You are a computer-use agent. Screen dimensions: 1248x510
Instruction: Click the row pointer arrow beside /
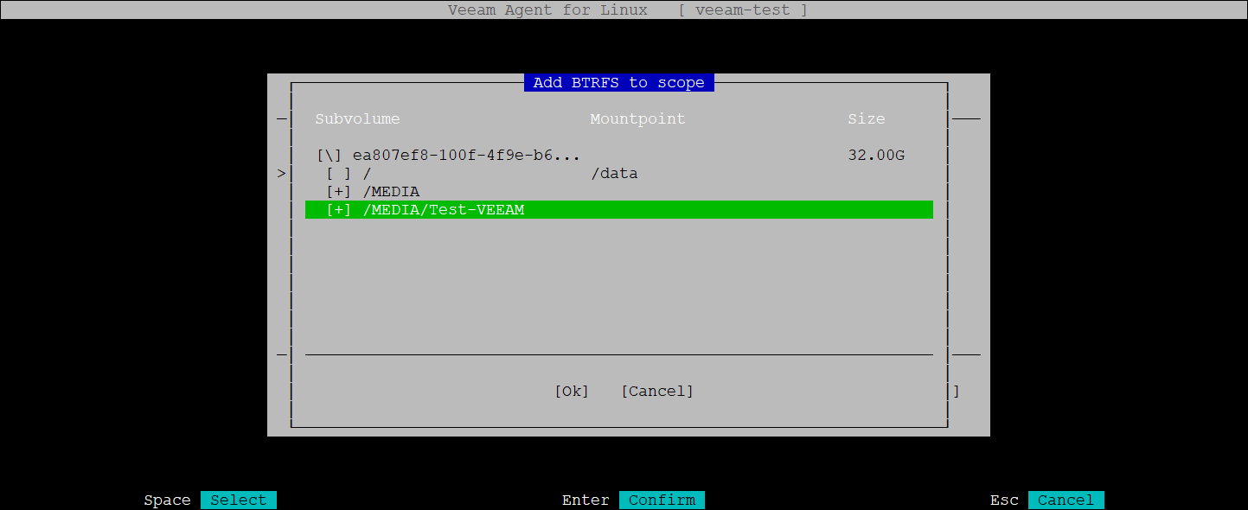pos(282,174)
